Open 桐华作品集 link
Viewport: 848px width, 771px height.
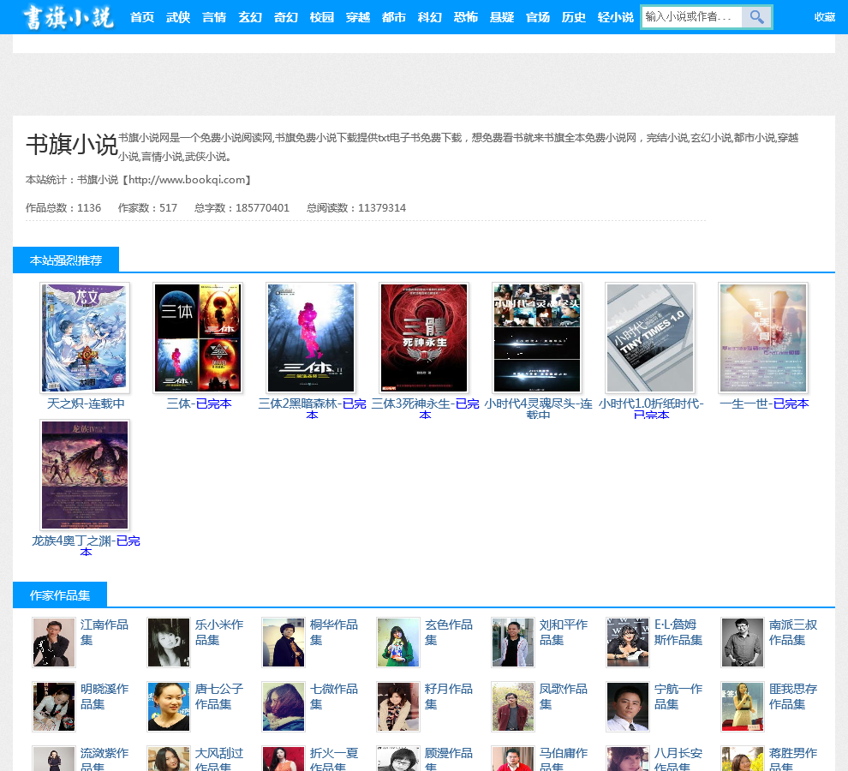pyautogui.click(x=334, y=632)
